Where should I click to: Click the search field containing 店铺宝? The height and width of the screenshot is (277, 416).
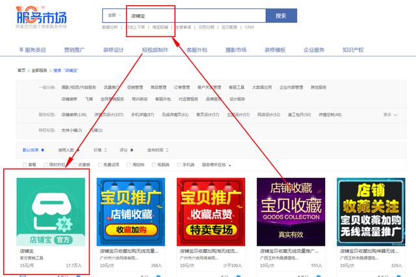[x=196, y=16]
